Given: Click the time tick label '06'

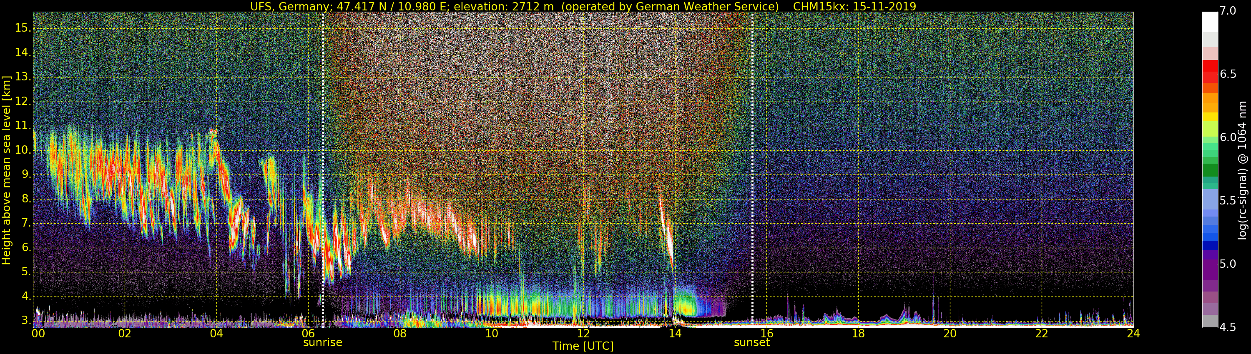Looking at the screenshot, I should point(308,333).
